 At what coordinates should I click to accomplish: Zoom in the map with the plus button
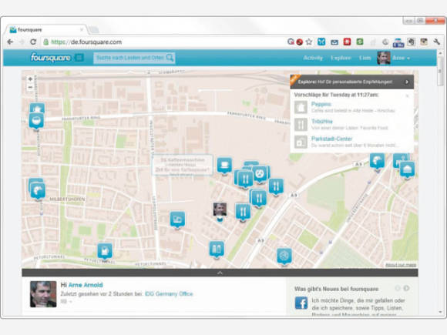30,79
